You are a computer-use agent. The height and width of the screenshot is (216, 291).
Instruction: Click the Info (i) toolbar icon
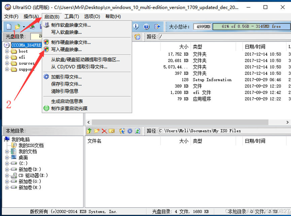pyautogui.click(x=136, y=27)
